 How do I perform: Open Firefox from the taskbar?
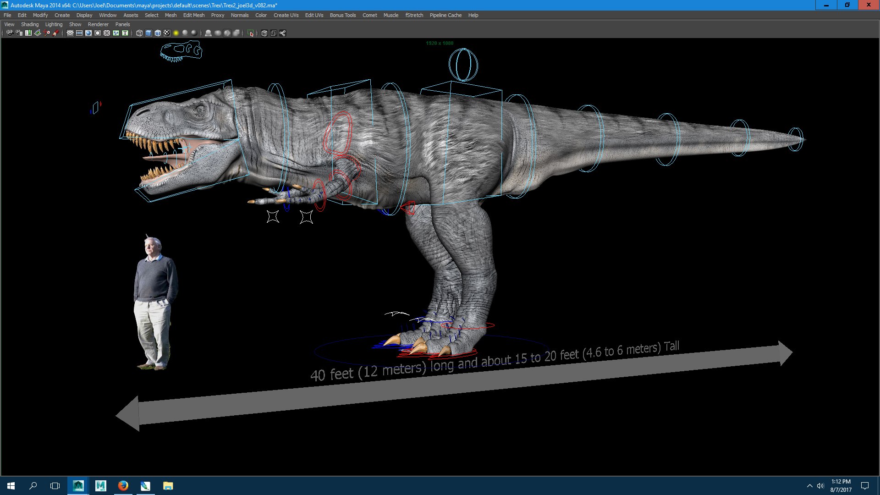point(123,486)
